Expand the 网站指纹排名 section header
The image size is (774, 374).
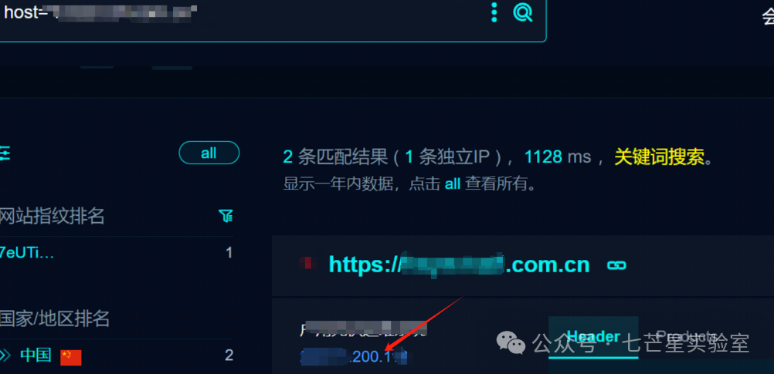52,215
